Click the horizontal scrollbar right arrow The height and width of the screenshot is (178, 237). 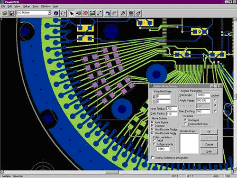pos(232,172)
